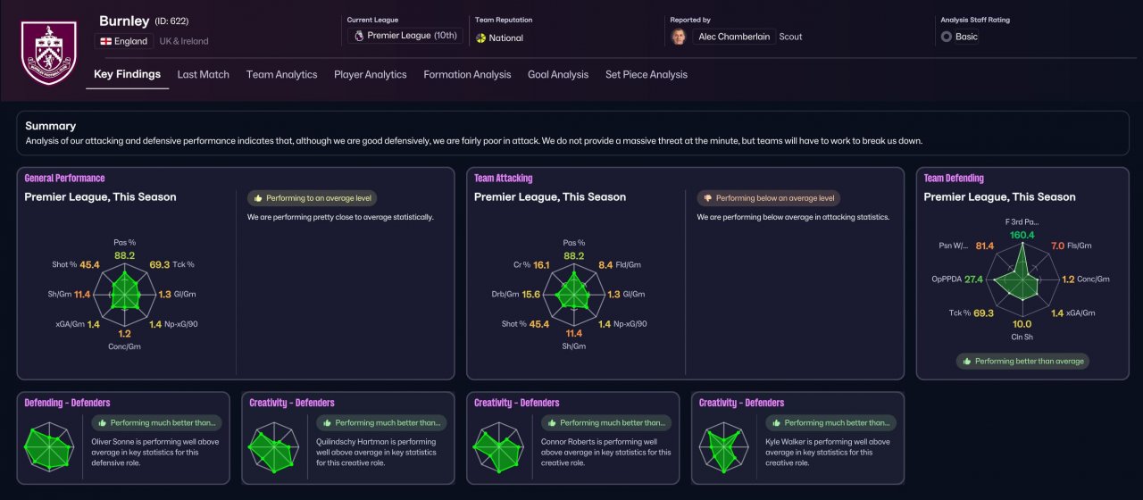Select the Goal Analysis tab
This screenshot has height=500, width=1143.
(558, 75)
